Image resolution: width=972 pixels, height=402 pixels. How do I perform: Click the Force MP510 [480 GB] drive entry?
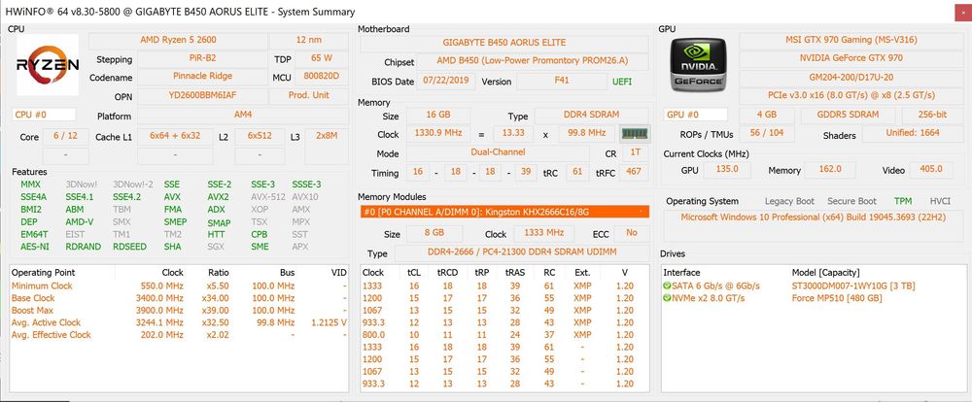coord(839,298)
